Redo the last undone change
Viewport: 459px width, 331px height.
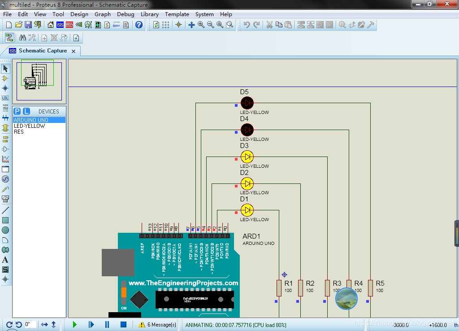[256, 25]
